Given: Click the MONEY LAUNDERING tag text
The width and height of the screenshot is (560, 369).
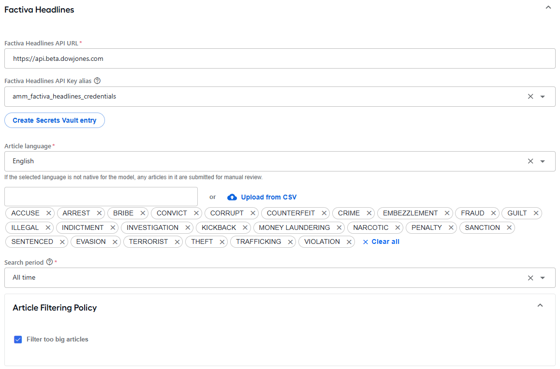Looking at the screenshot, I should tap(295, 227).
